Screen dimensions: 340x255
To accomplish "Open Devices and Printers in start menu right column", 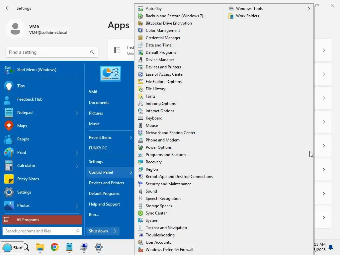I will (x=107, y=183).
